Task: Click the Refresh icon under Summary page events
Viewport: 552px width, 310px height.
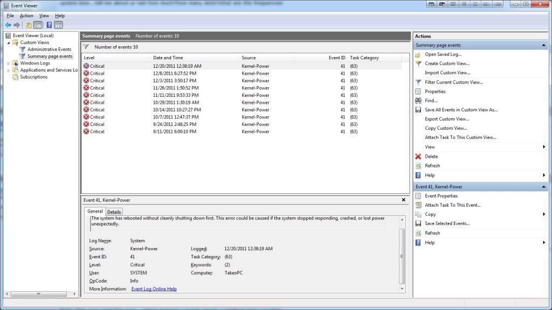Action: 418,166
